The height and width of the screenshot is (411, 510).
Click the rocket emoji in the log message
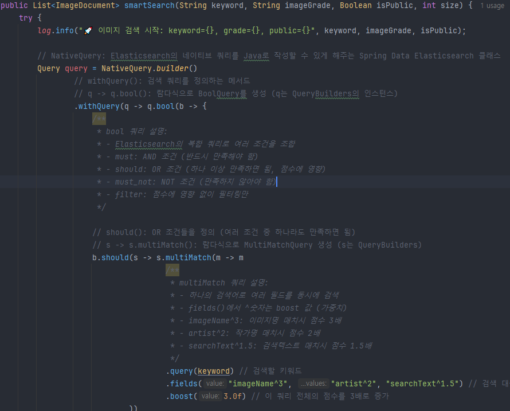[x=88, y=30]
